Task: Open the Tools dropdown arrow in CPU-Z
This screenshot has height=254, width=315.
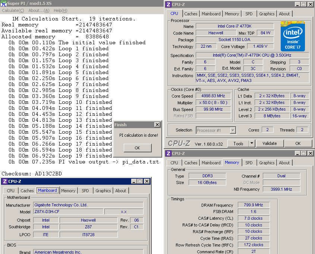Action: point(252,143)
